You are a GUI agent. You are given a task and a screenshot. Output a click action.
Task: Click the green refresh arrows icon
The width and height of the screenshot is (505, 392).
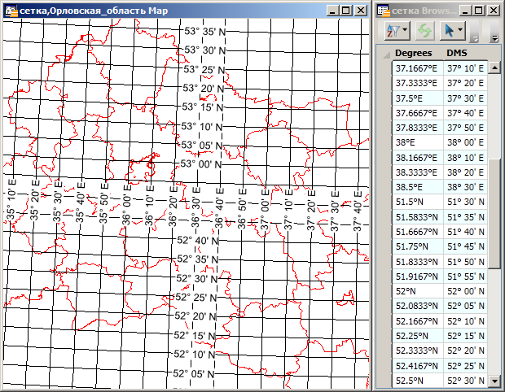[x=424, y=31]
